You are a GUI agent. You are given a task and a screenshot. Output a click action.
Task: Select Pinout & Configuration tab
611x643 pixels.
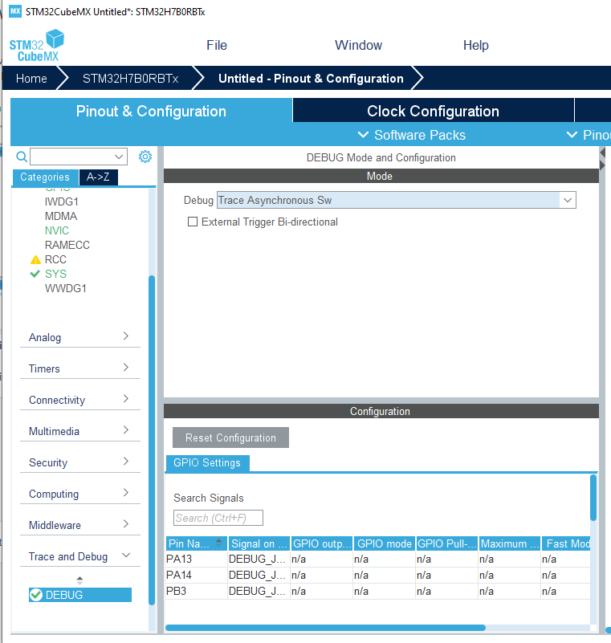point(151,111)
